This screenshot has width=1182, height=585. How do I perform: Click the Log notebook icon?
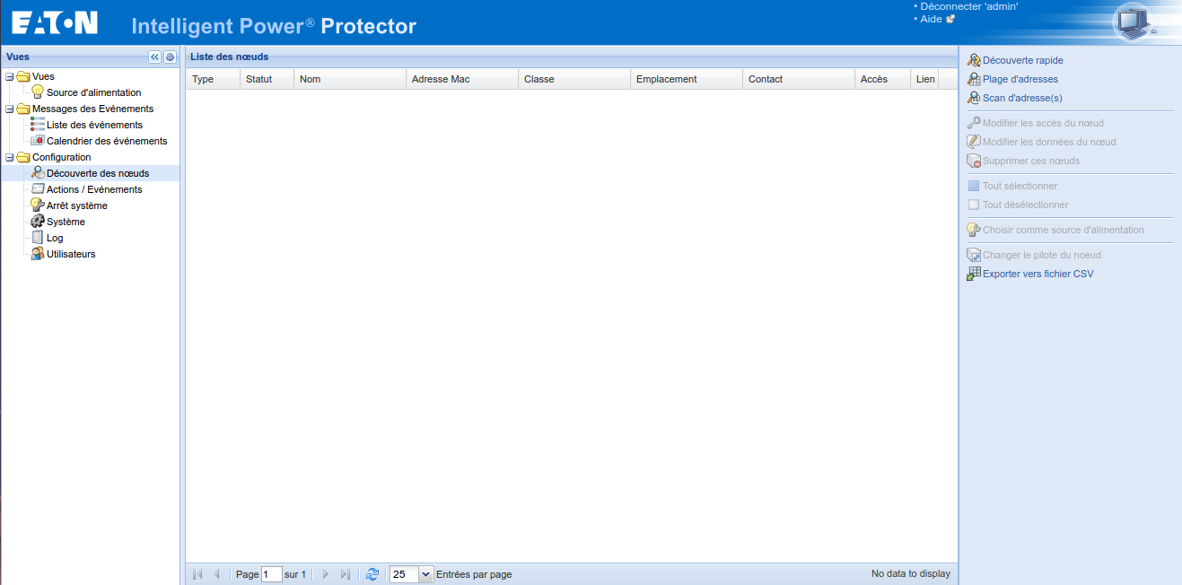click(38, 238)
